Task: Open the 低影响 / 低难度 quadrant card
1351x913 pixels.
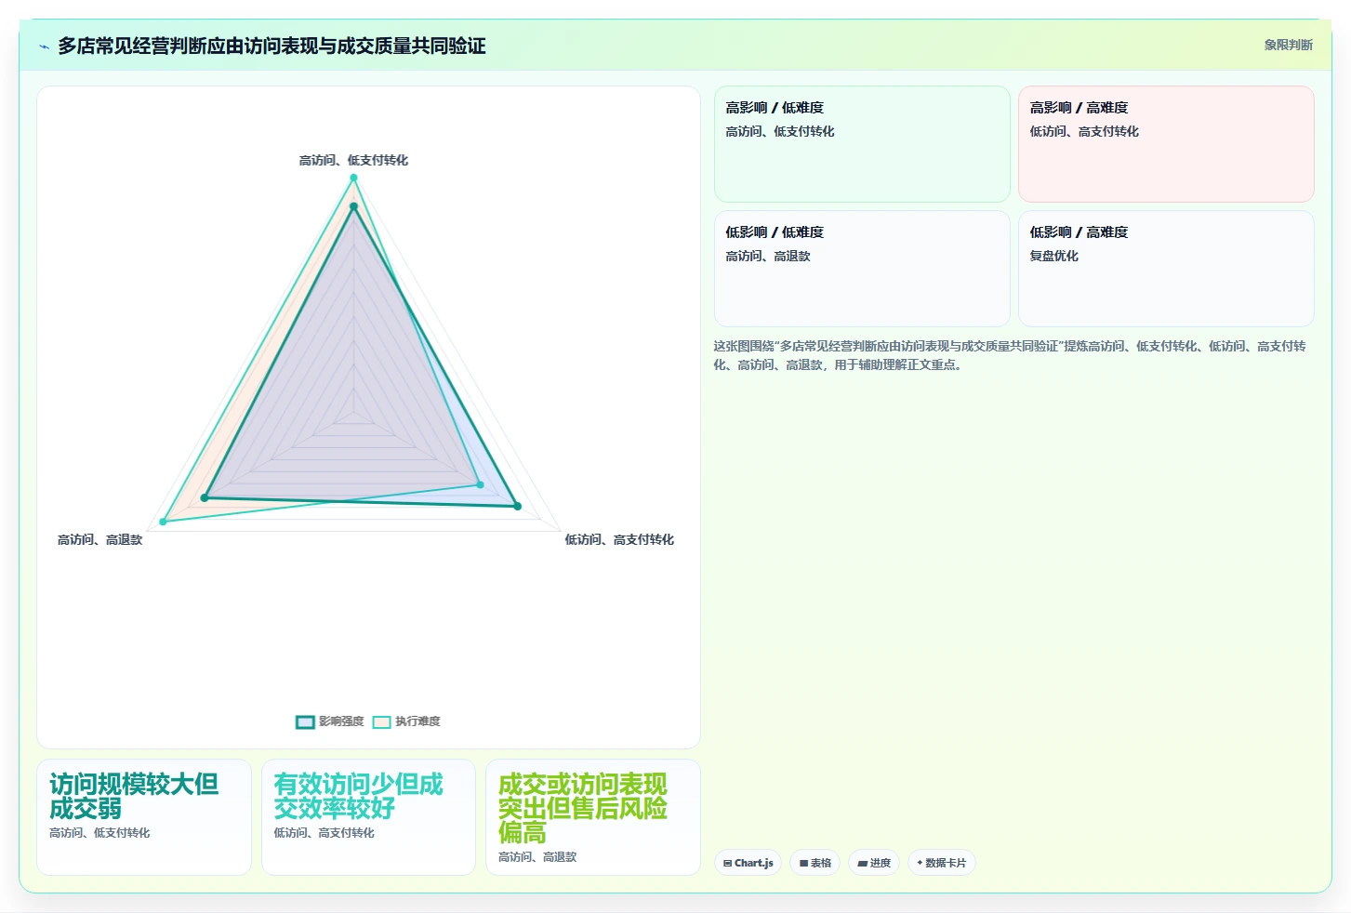Action: point(862,269)
